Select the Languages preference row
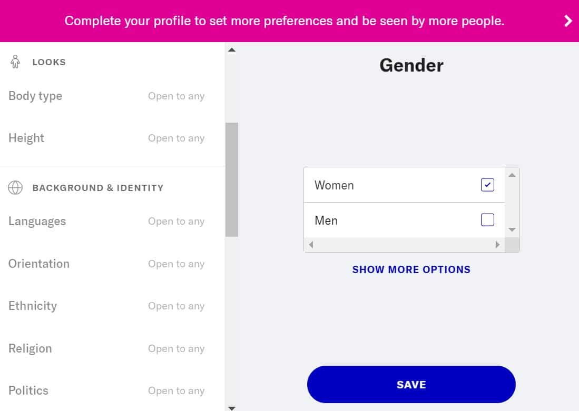579x411 pixels. coord(106,222)
